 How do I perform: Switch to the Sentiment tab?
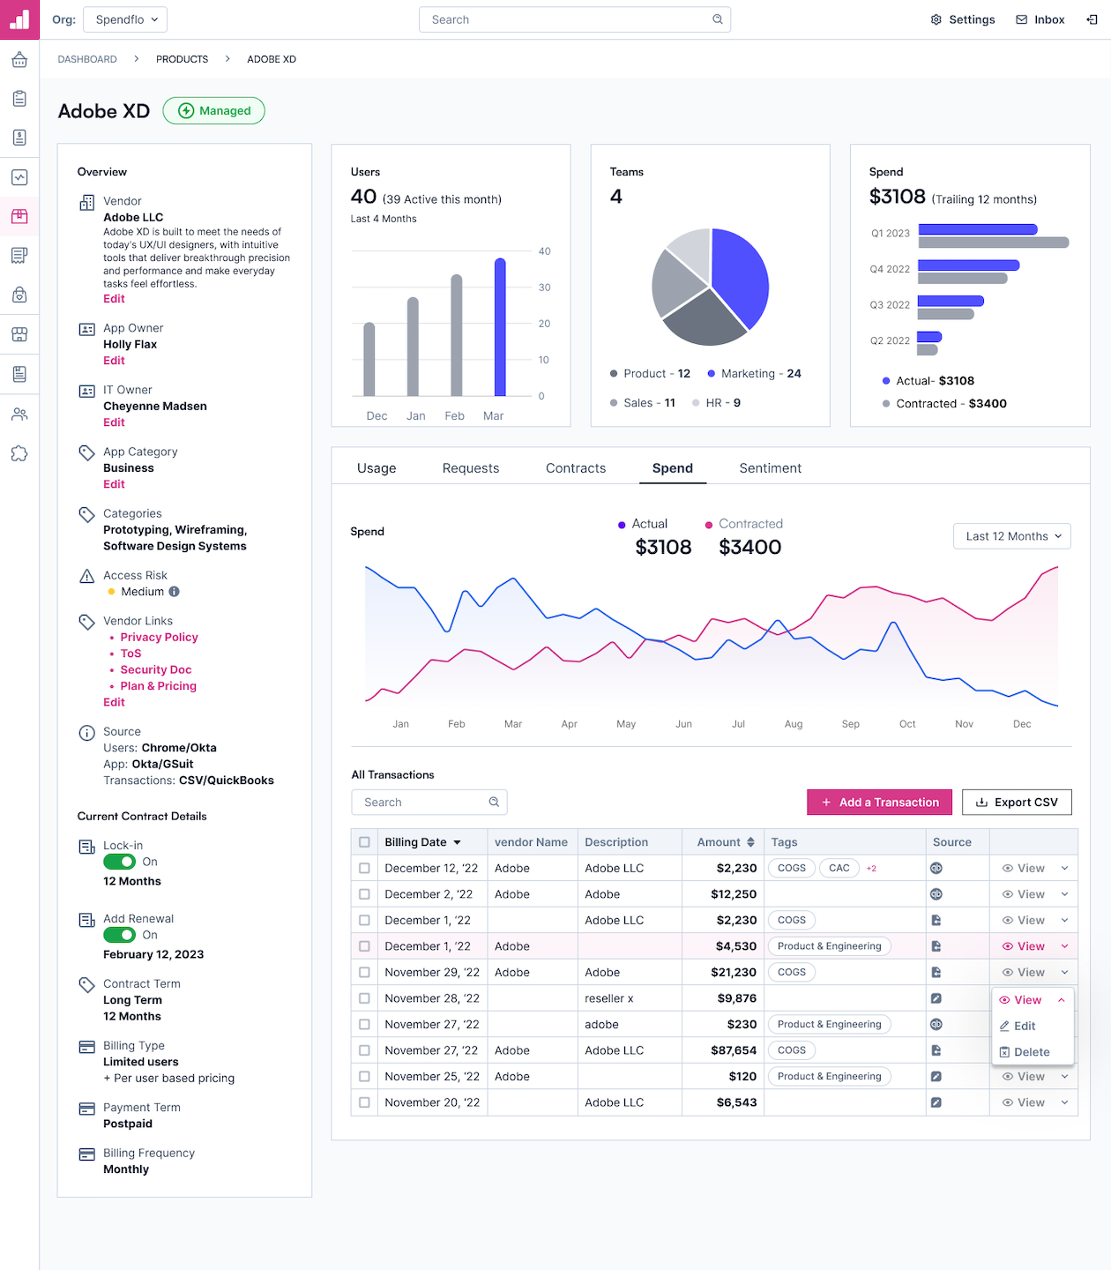point(771,468)
